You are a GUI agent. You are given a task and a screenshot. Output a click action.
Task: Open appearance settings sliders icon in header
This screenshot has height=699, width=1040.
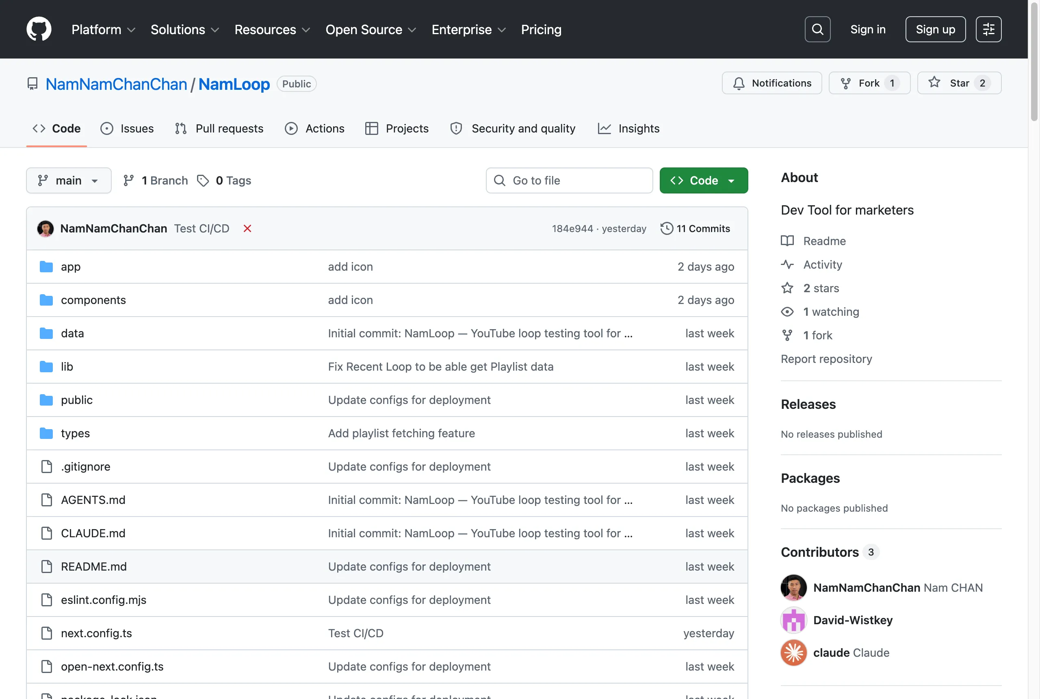[988, 29]
